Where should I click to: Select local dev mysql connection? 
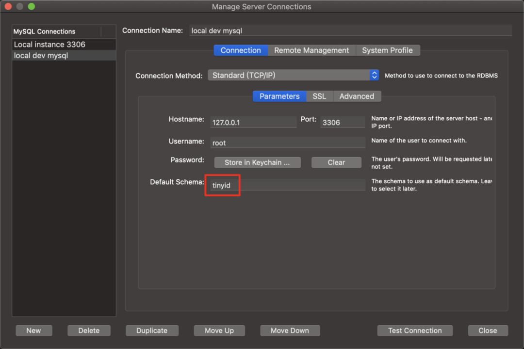(x=64, y=55)
